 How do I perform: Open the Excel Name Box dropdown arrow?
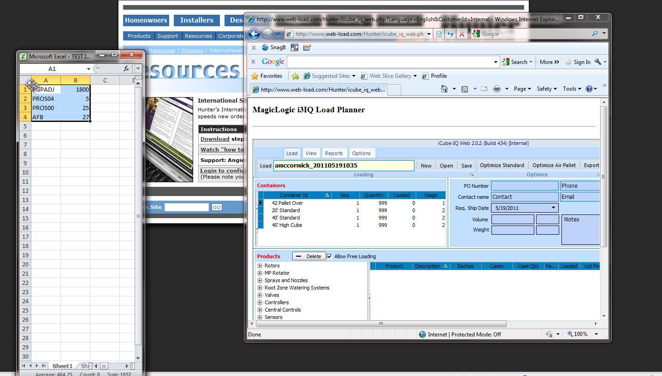[x=88, y=69]
